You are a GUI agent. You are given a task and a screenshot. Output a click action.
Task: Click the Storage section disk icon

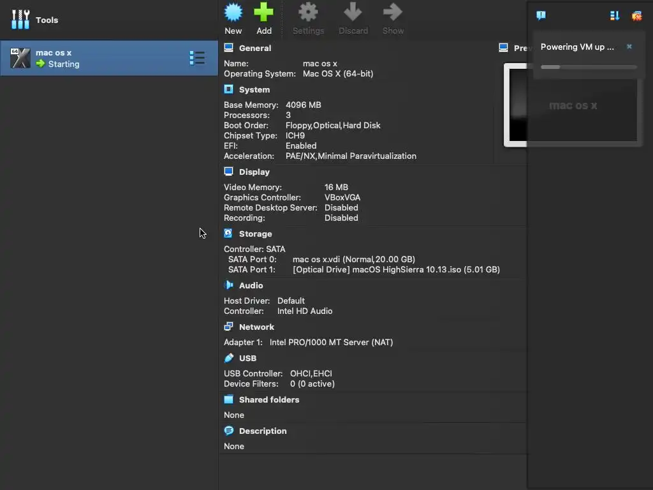coord(228,234)
